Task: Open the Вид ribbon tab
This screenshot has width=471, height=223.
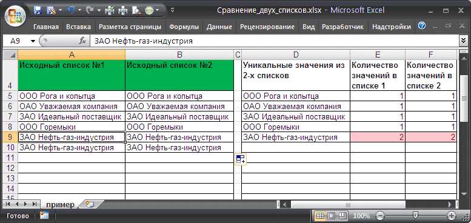Action: [309, 27]
